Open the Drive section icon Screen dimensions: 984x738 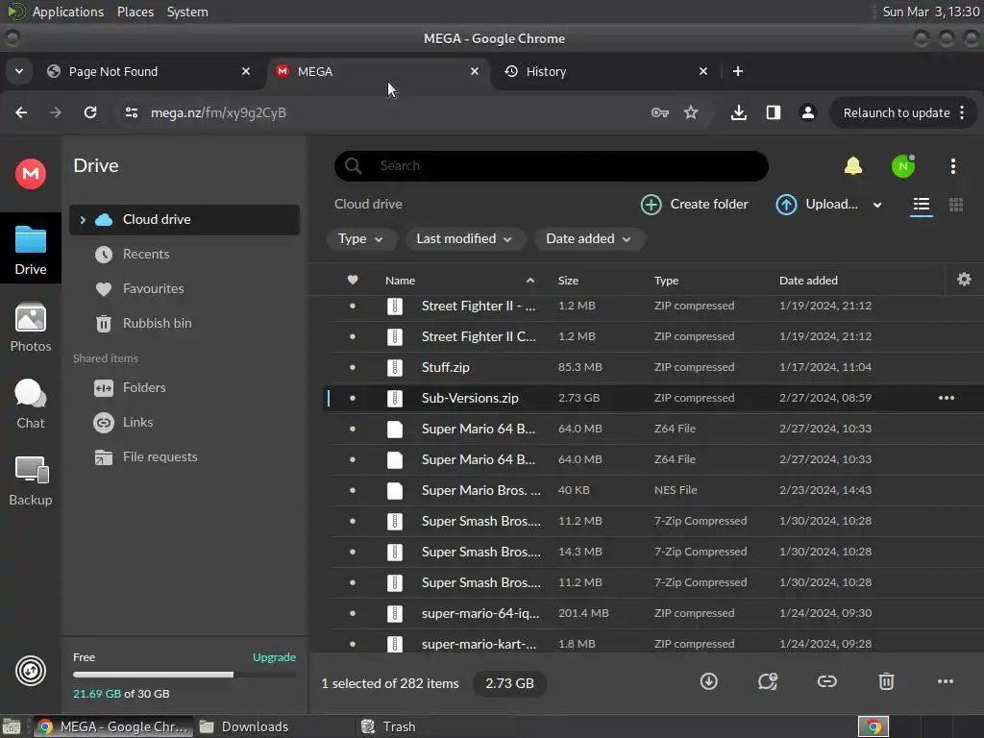coord(30,250)
